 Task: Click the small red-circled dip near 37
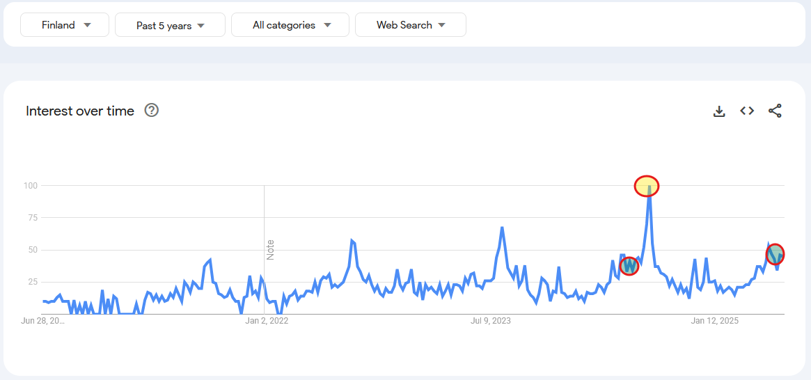pyautogui.click(x=629, y=266)
